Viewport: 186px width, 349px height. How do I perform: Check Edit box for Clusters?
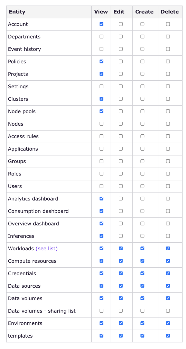[121, 99]
